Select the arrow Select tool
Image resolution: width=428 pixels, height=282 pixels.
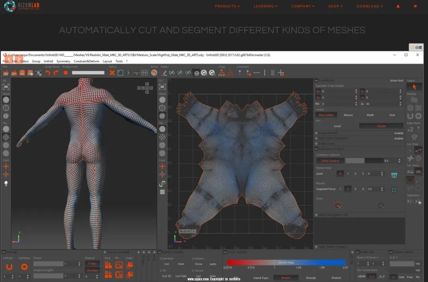click(414, 86)
